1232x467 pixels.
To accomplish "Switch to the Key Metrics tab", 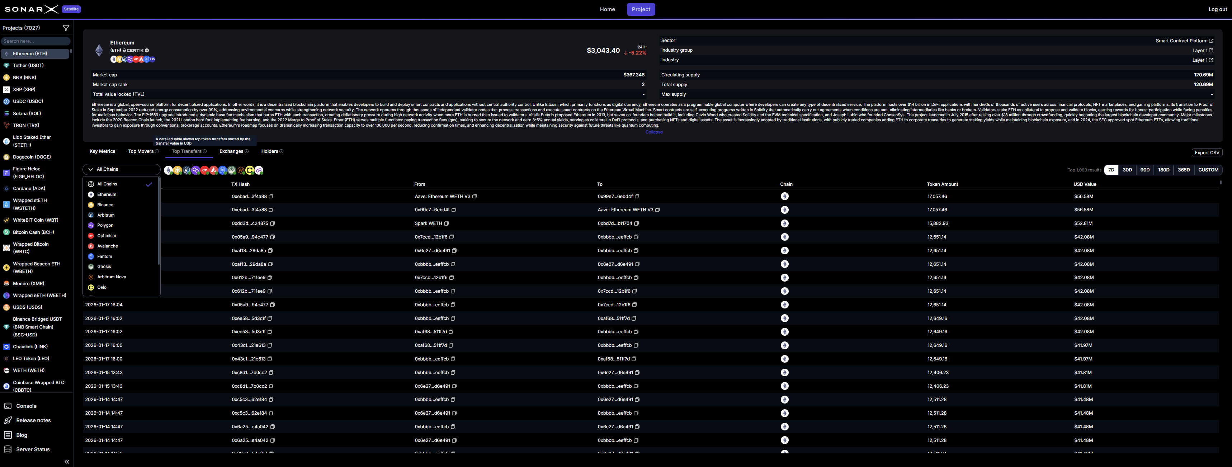I will point(102,151).
